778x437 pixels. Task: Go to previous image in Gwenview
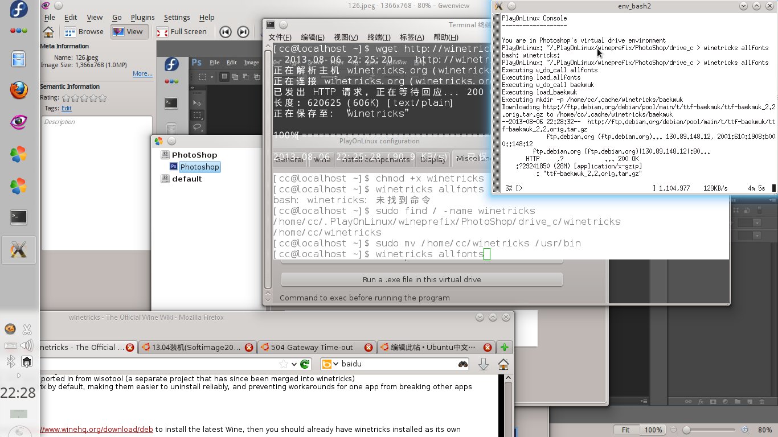(226, 32)
